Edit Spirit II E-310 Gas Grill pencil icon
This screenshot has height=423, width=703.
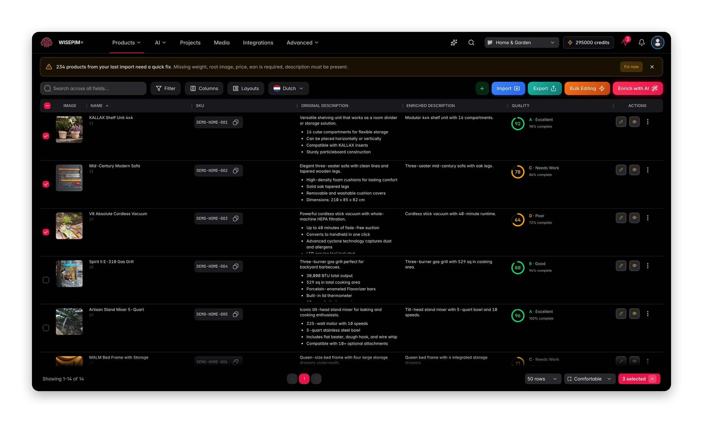pos(621,266)
